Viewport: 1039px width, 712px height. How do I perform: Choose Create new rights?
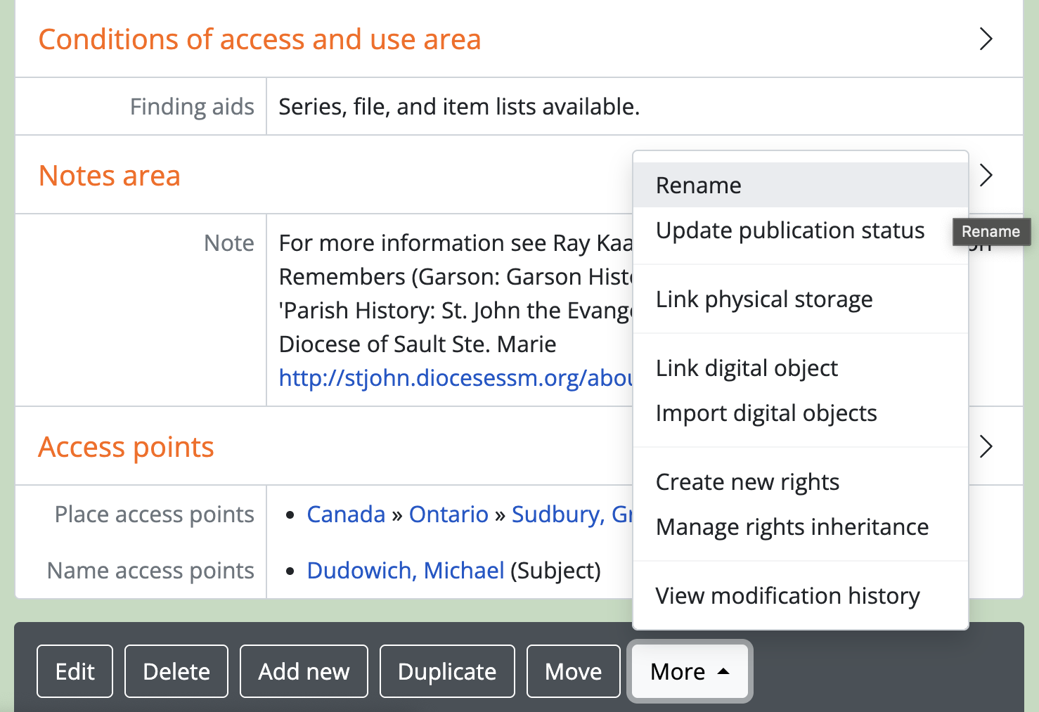tap(747, 482)
